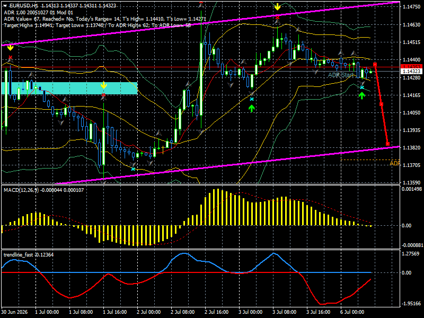
Task: Click the red price level tag 1.14352
Action: click(x=411, y=67)
